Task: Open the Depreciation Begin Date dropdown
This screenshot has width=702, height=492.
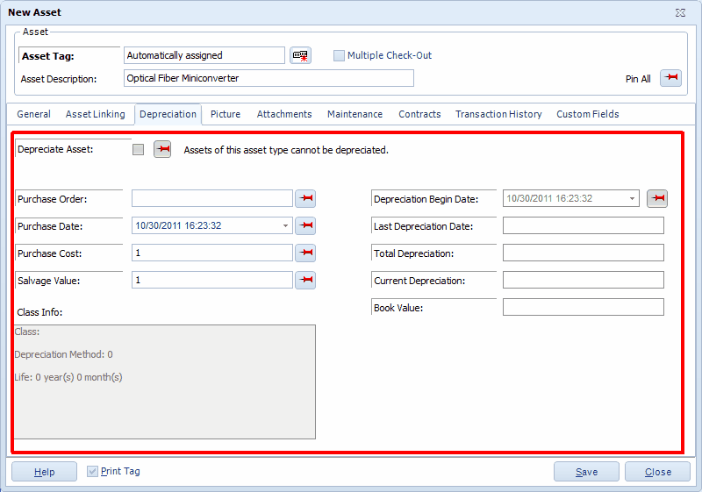Action: 632,198
